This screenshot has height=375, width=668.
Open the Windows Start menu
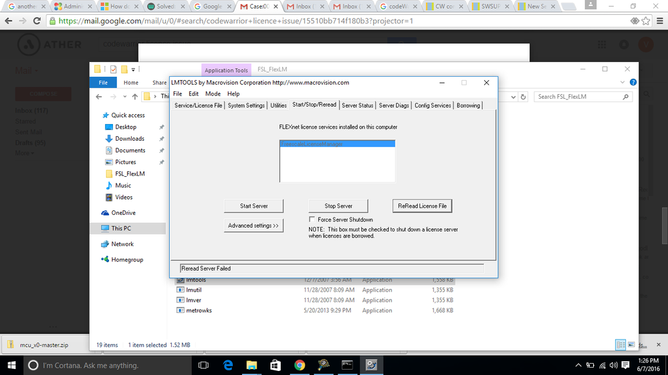[x=11, y=365]
